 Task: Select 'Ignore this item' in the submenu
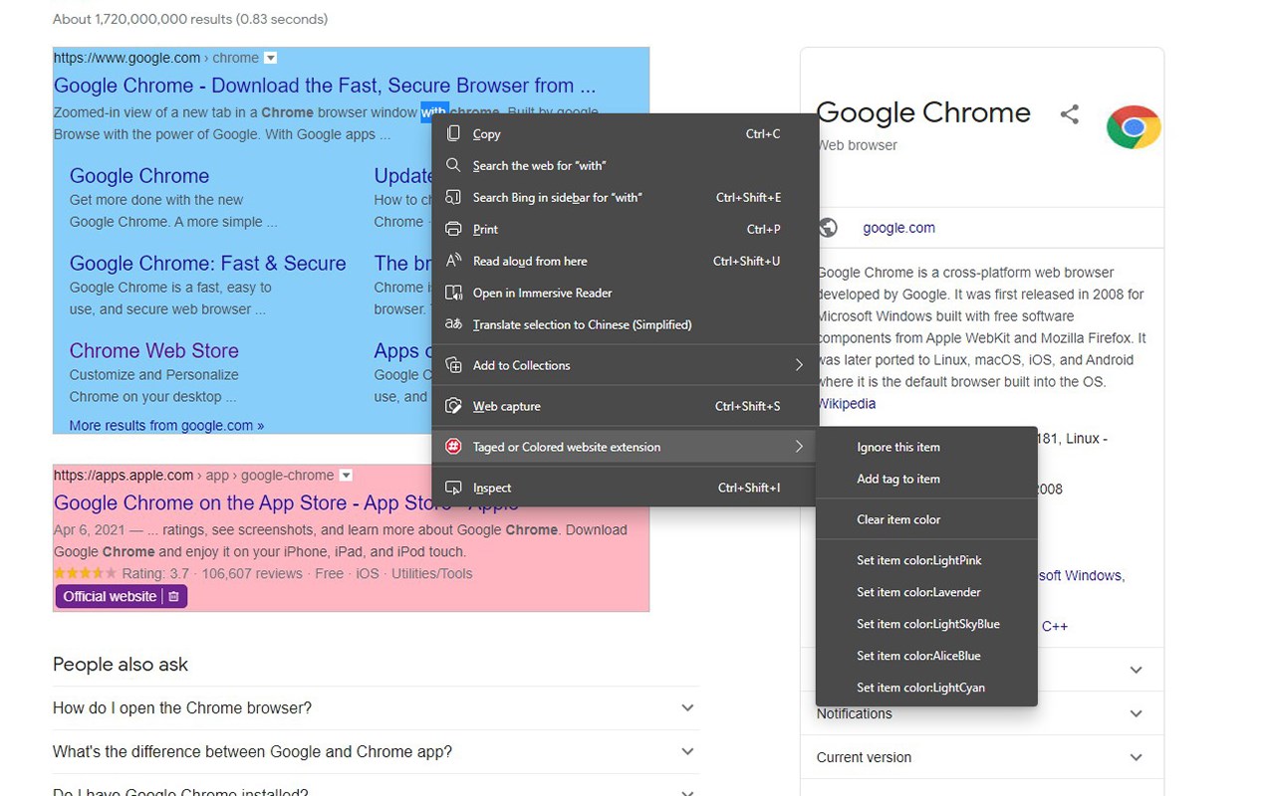[926, 447]
